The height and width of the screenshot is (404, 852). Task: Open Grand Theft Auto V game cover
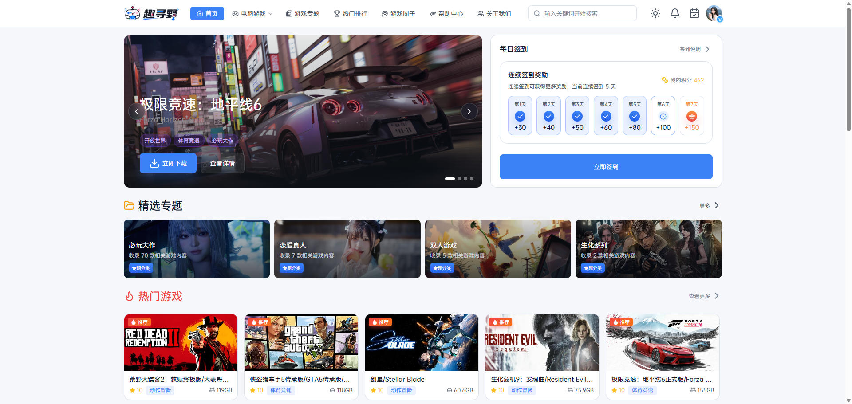301,342
